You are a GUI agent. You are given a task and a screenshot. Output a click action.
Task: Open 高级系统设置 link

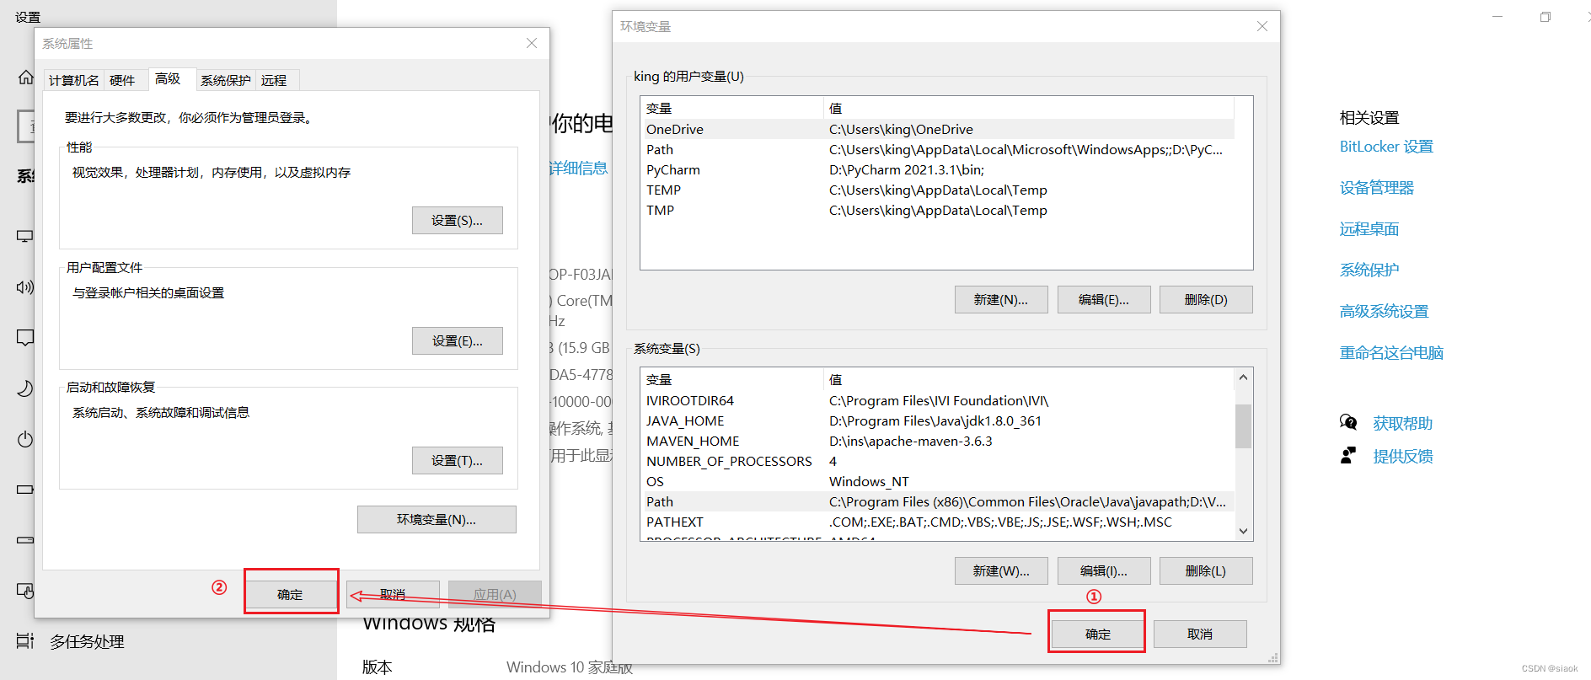pos(1385,312)
